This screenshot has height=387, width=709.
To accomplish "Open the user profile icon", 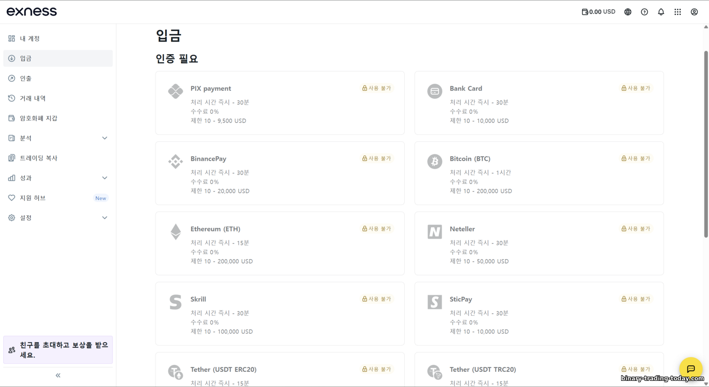I will coord(694,12).
